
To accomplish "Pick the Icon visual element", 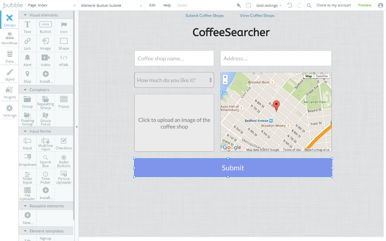I will [64, 27].
